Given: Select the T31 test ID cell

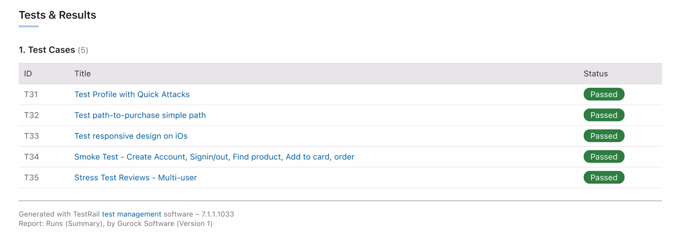Looking at the screenshot, I should pyautogui.click(x=31, y=94).
